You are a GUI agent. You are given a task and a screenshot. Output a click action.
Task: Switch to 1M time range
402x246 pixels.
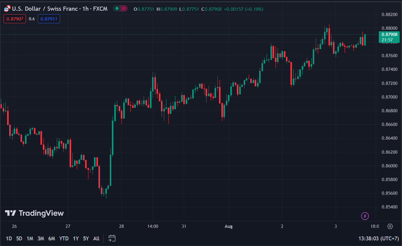pyautogui.click(x=30, y=238)
